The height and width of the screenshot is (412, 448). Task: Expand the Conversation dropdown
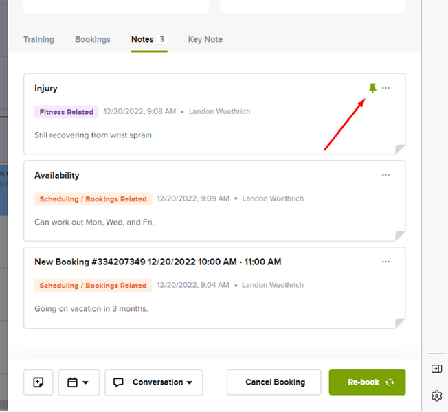coord(154,382)
